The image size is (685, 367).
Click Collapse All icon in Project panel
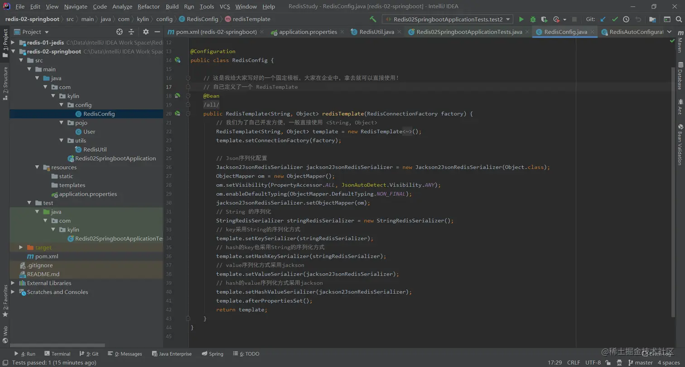coord(131,32)
